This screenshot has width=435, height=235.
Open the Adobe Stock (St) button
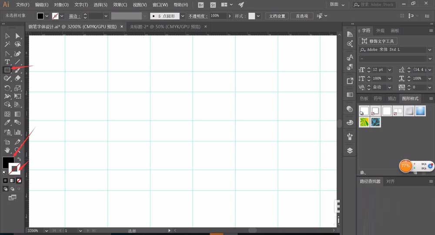(213, 5)
